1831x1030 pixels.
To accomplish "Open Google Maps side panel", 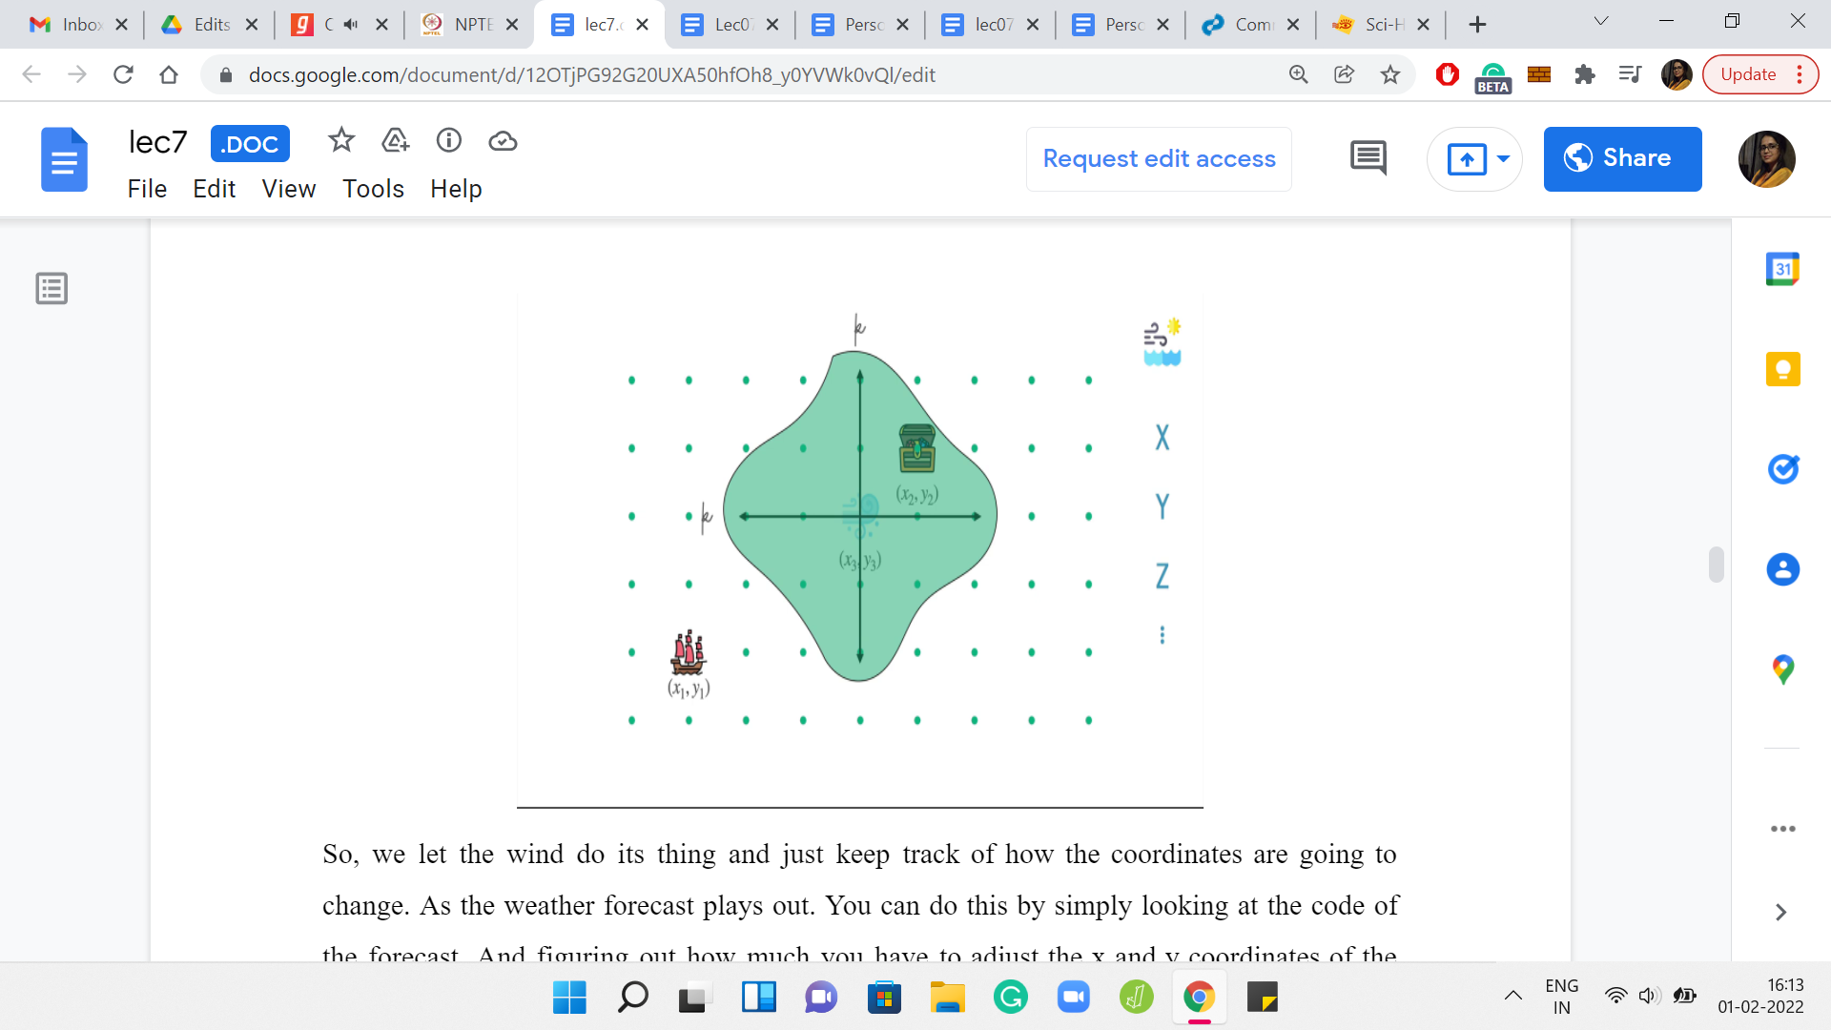I will pyautogui.click(x=1781, y=669).
